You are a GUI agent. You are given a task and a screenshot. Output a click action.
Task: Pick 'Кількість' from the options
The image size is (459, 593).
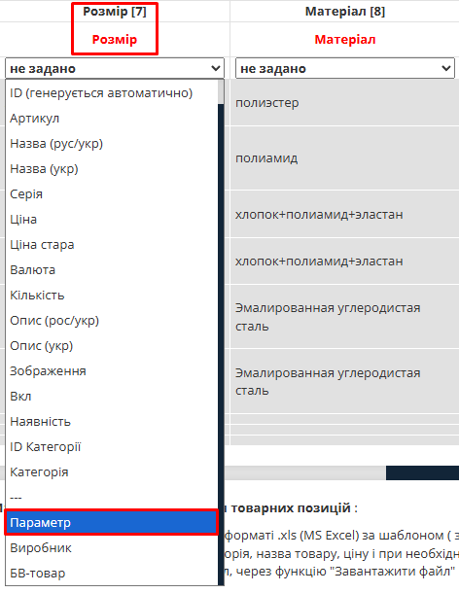pos(112,296)
